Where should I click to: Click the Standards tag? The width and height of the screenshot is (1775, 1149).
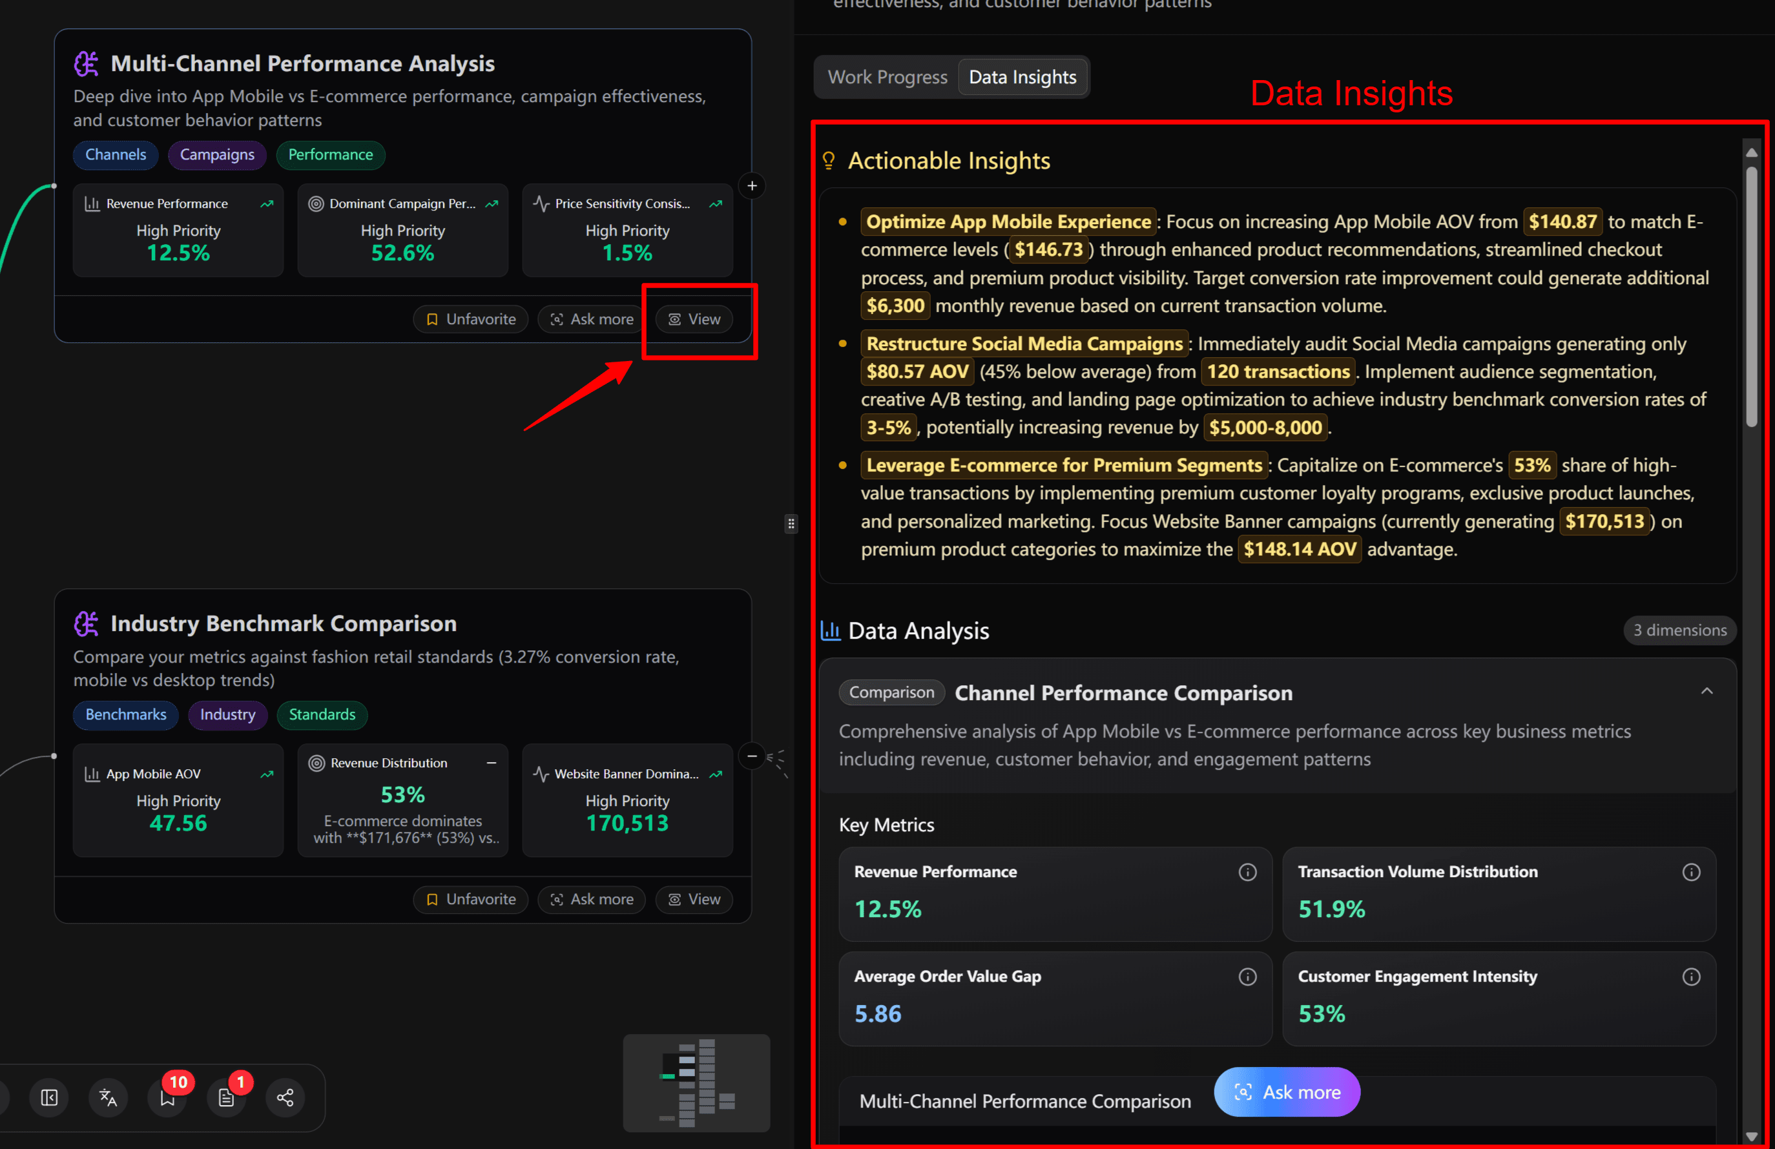click(x=322, y=714)
